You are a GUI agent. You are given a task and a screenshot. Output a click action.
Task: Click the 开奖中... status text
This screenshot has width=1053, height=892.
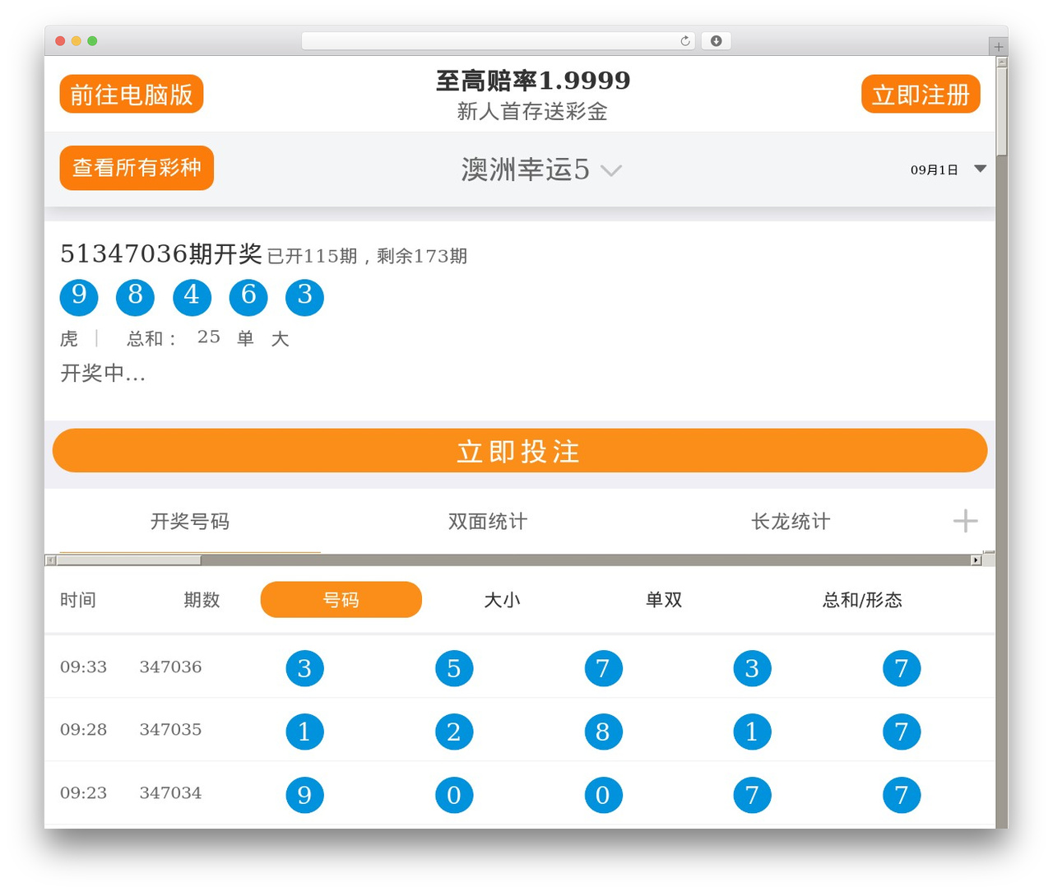[103, 374]
